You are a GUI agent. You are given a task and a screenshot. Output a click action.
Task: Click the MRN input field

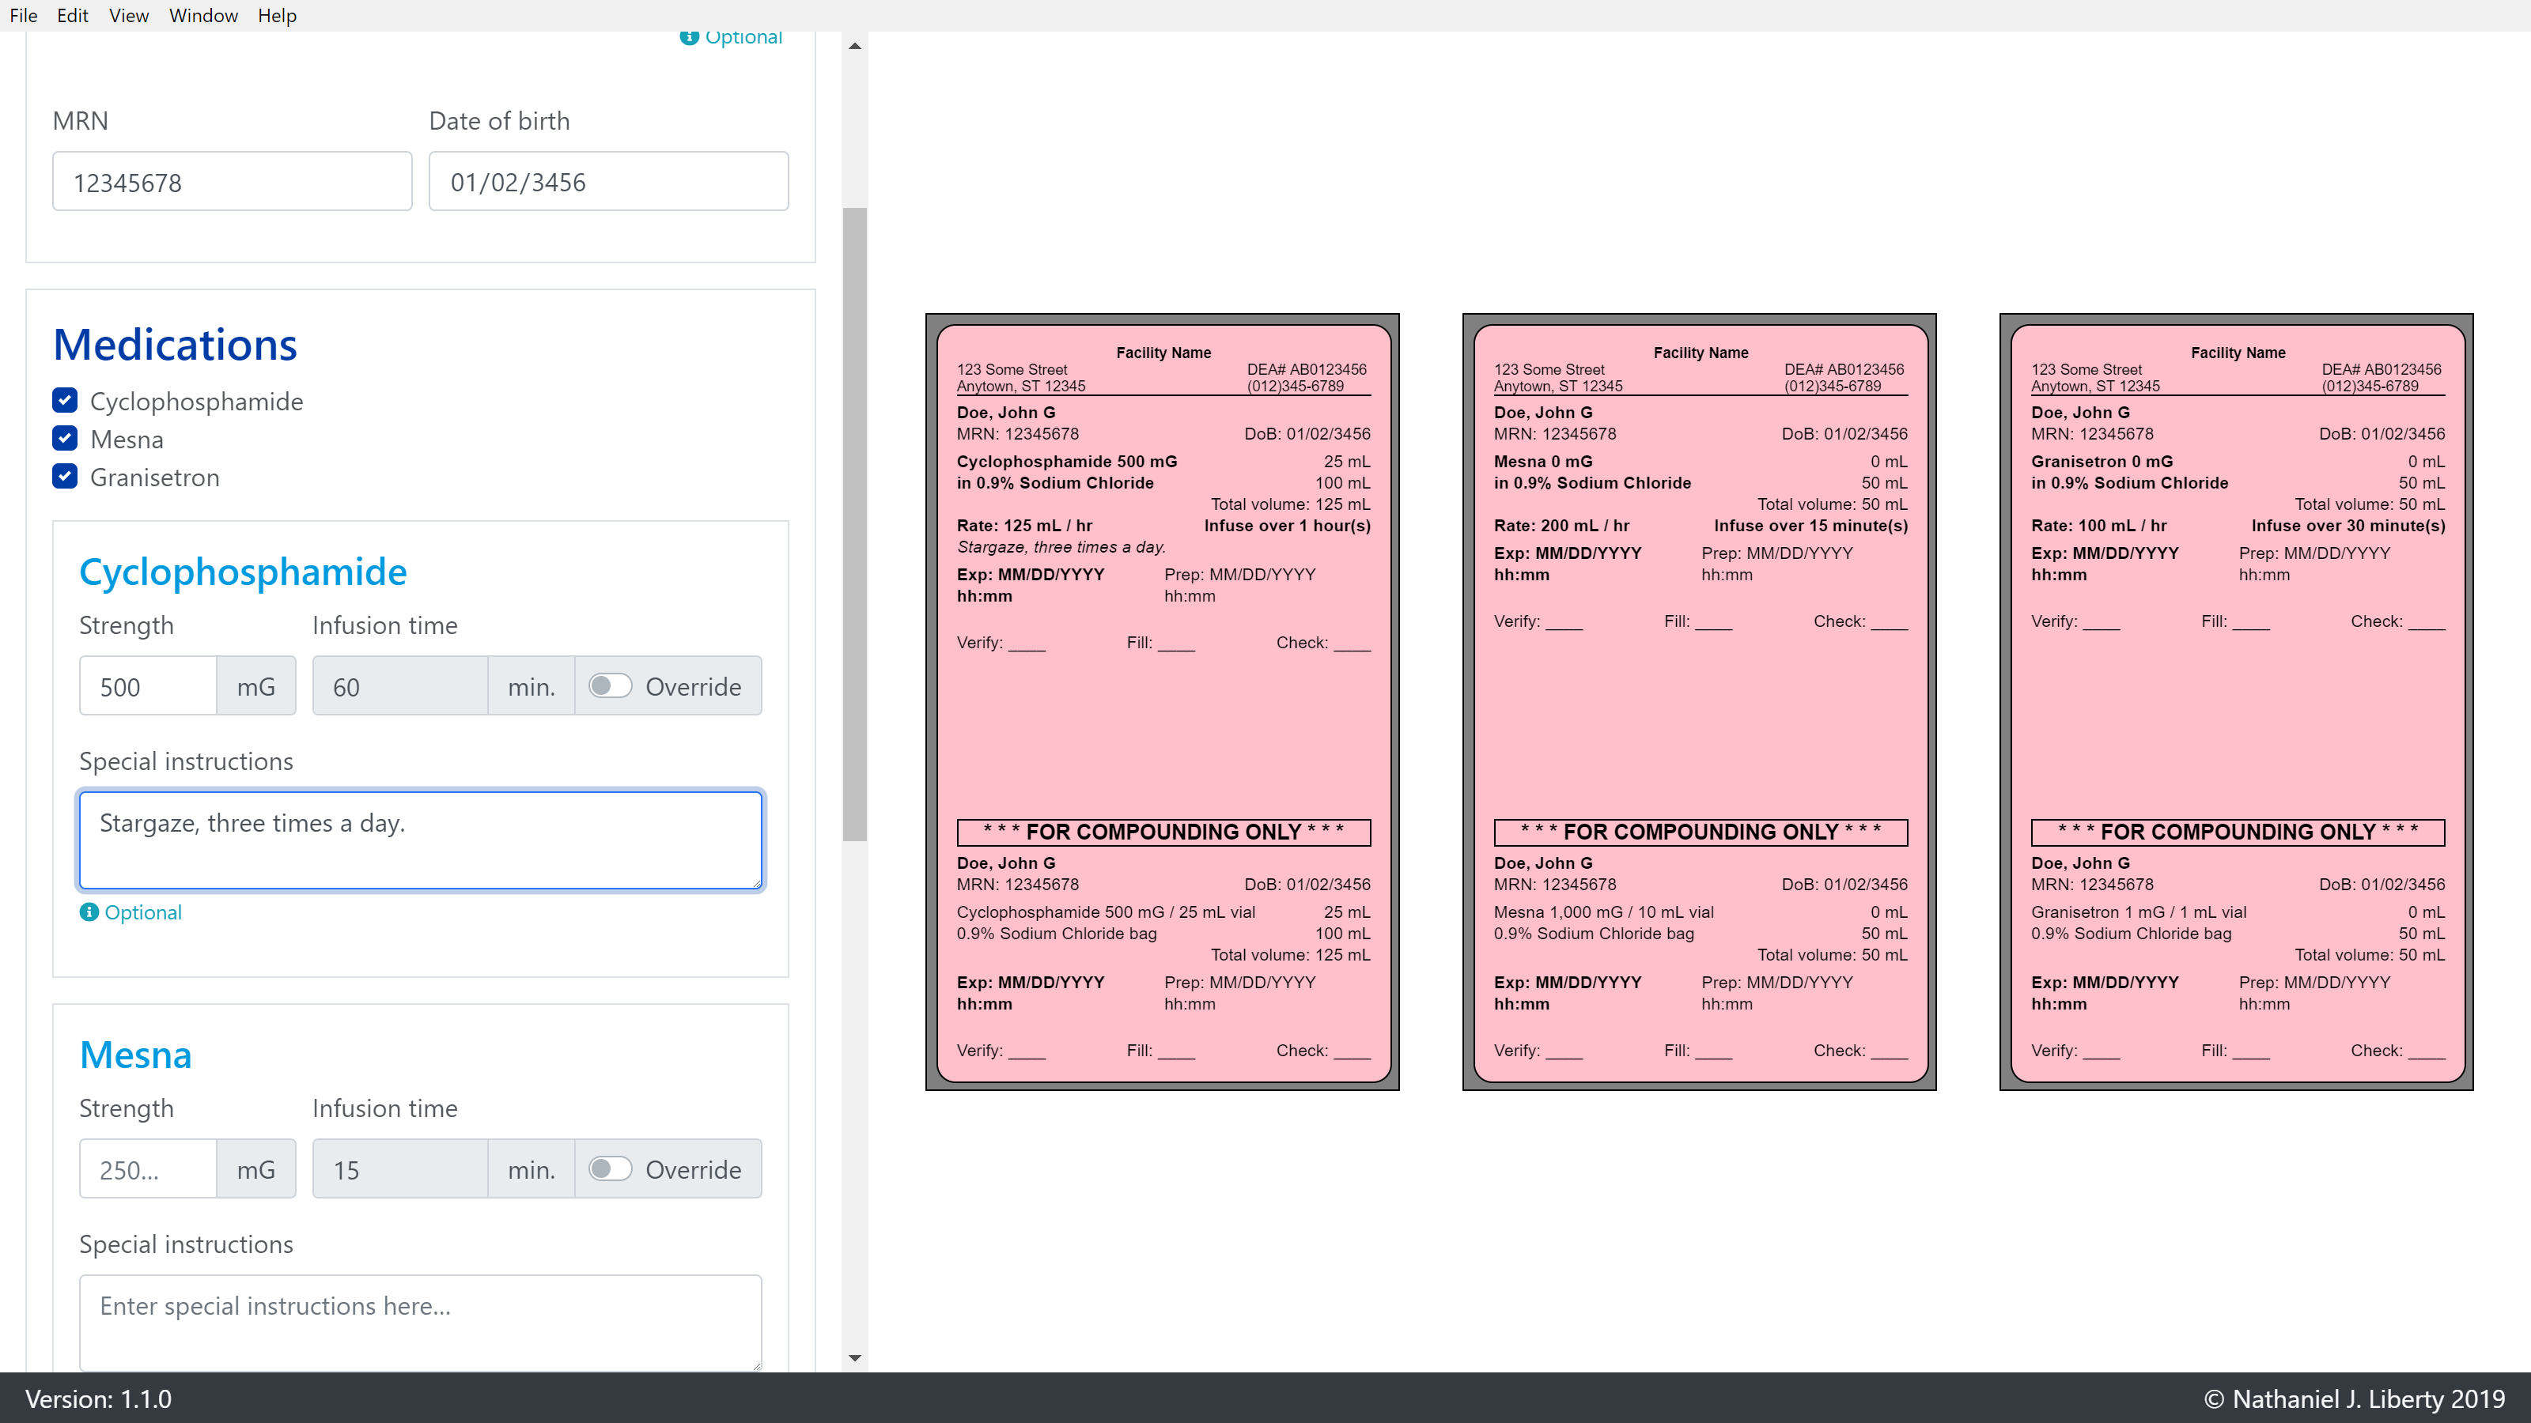(232, 182)
